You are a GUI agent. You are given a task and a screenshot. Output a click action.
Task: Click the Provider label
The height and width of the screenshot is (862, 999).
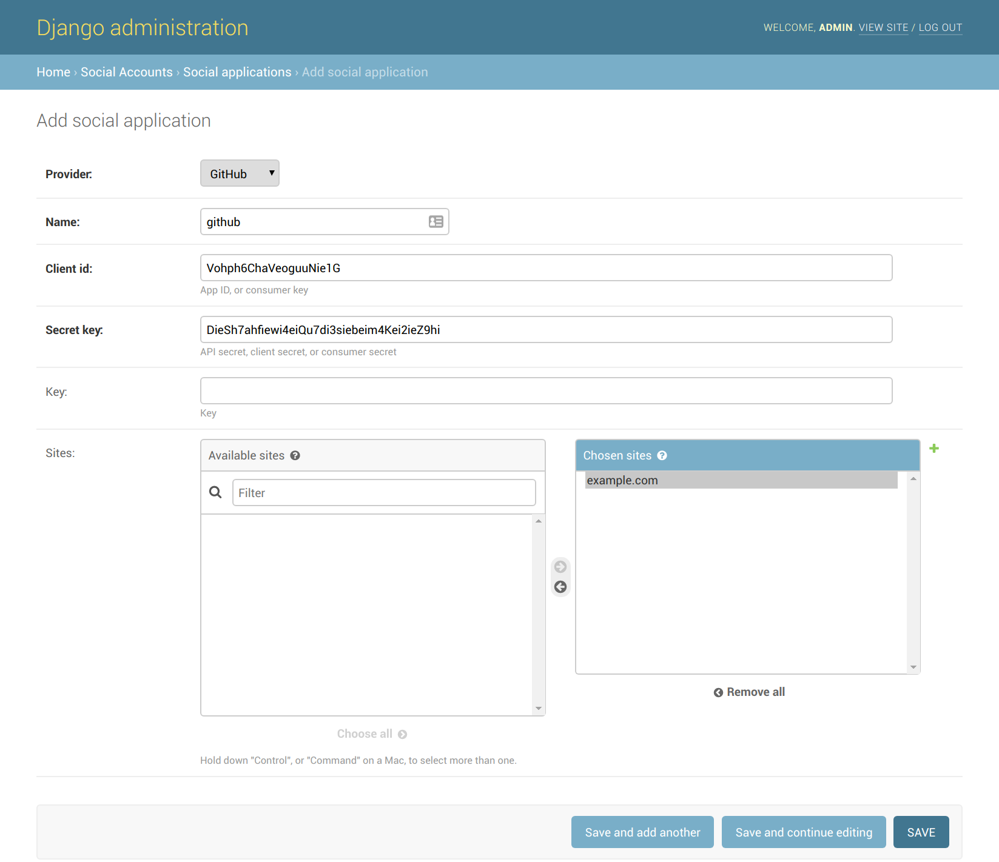coord(69,174)
